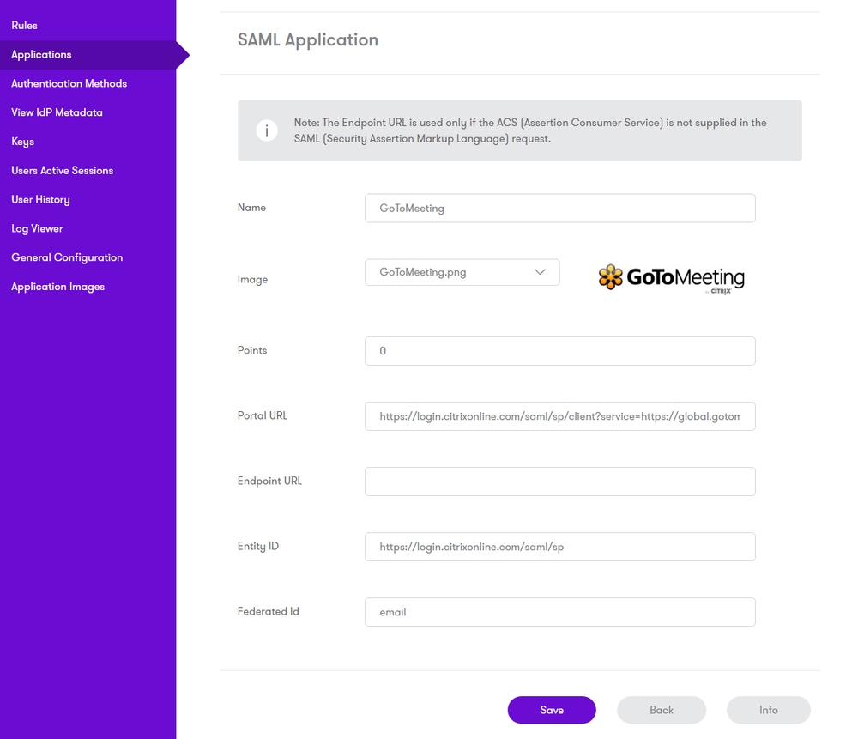The width and height of the screenshot is (858, 739).
Task: Expand the image file selector chevron
Action: (541, 271)
